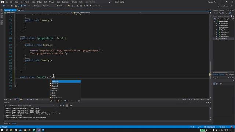This screenshot has width=235, height=132.
Task: Switch to the Solution Explorer bottom tab
Action: click(x=218, y=74)
